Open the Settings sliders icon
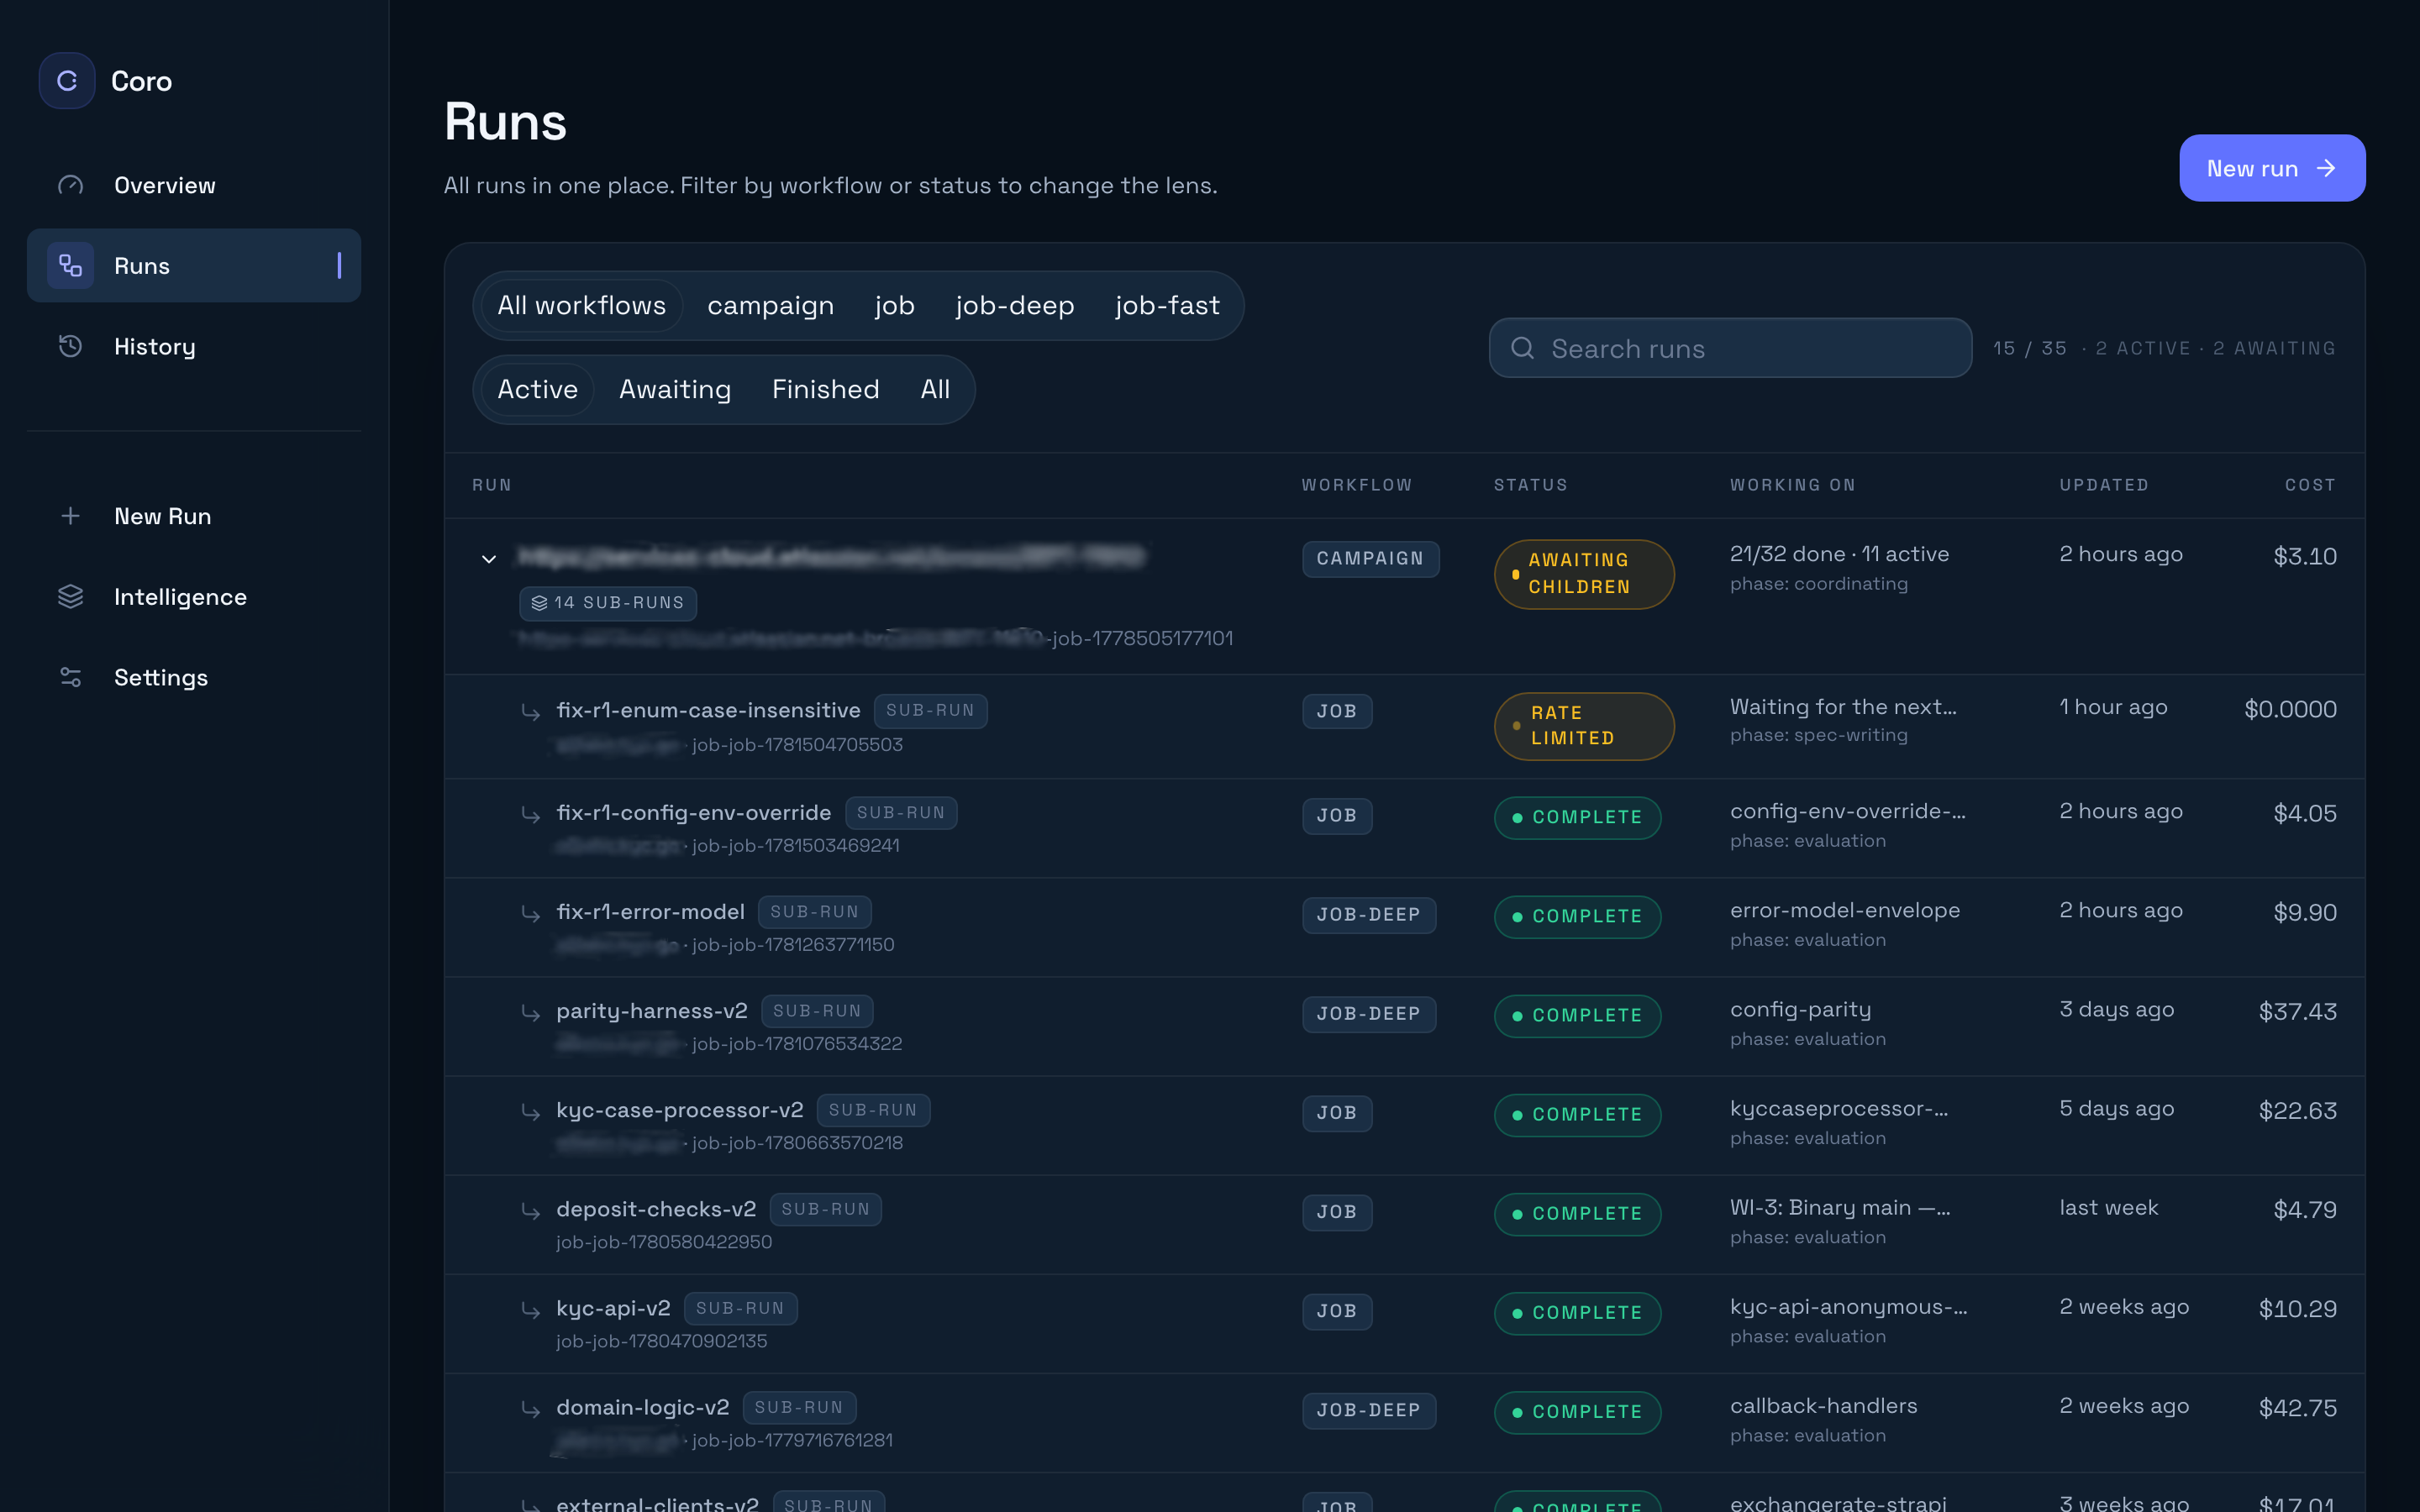The image size is (2420, 1512). tap(70, 677)
